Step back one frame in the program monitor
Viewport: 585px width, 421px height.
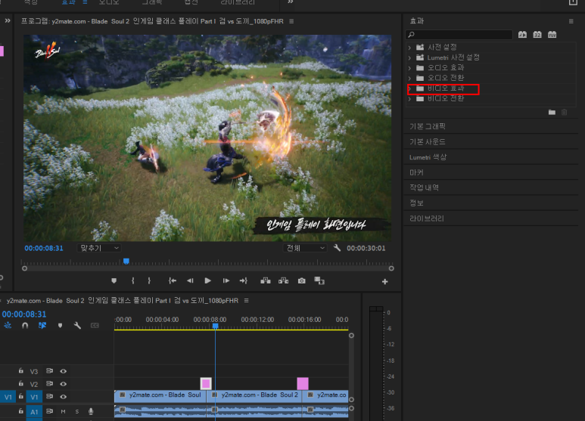(x=190, y=281)
